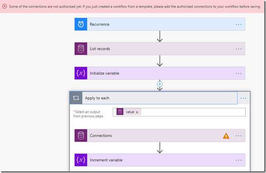Screen dimensions: 266x173
Task: Click the Recurrence alarm clock icon
Action: (81, 24)
